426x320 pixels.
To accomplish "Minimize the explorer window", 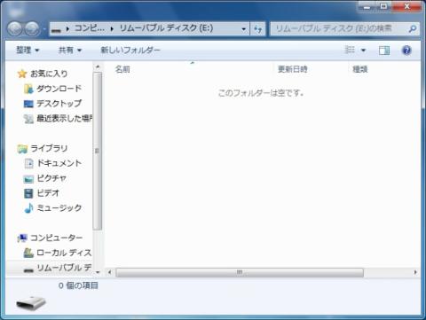I will point(367,7).
